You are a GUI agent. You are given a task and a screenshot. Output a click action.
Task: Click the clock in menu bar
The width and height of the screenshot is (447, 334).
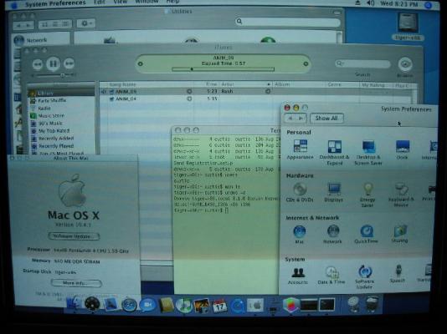399,3
